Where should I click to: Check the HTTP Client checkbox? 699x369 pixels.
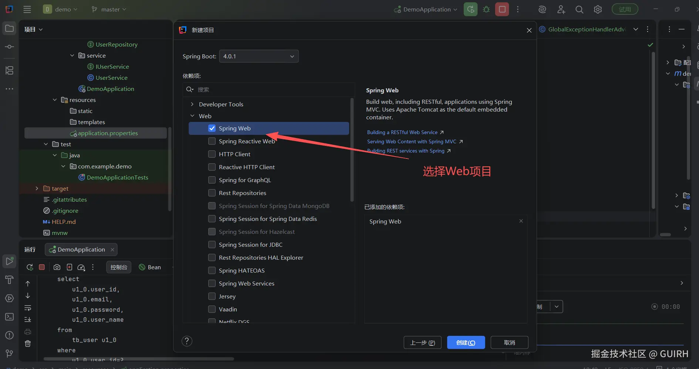[x=212, y=154]
